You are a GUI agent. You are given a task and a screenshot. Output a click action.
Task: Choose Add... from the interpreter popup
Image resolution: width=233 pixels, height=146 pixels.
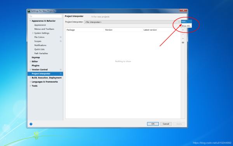tap(186, 22)
